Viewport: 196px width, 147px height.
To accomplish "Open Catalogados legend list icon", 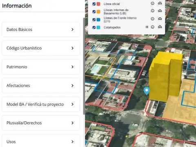I will [x=147, y=27].
